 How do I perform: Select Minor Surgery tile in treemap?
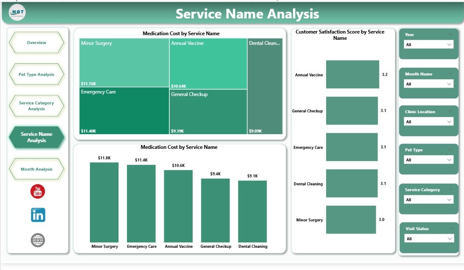point(124,63)
